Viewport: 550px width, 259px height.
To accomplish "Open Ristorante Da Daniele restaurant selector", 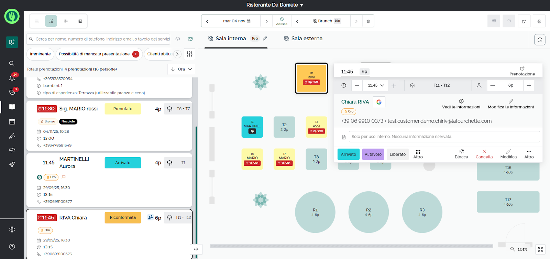I will click(275, 5).
